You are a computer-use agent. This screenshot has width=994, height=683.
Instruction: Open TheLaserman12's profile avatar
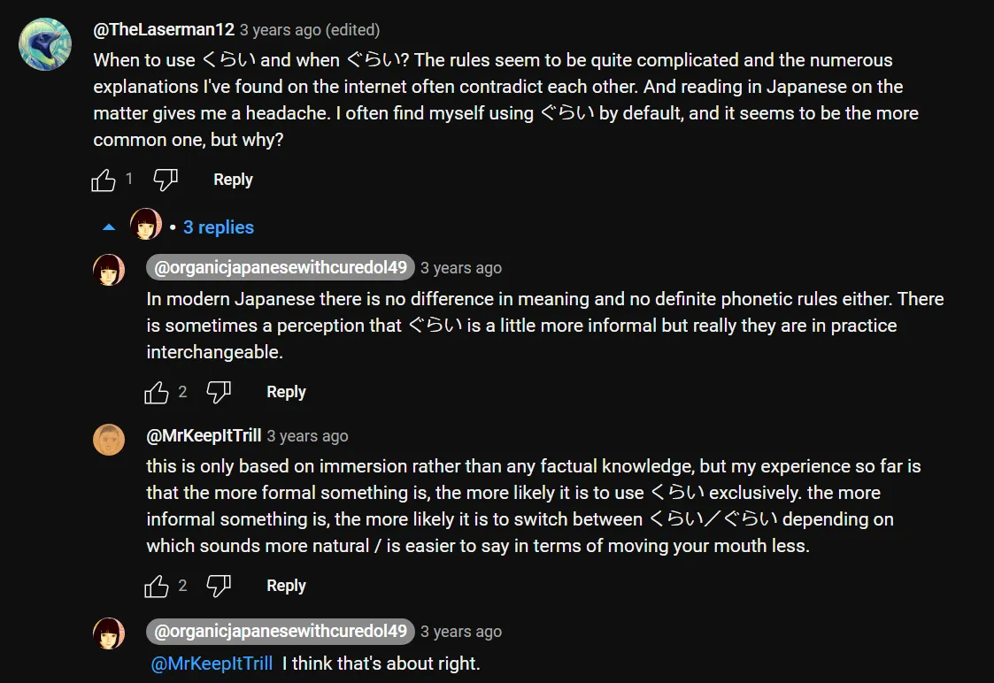coord(45,44)
